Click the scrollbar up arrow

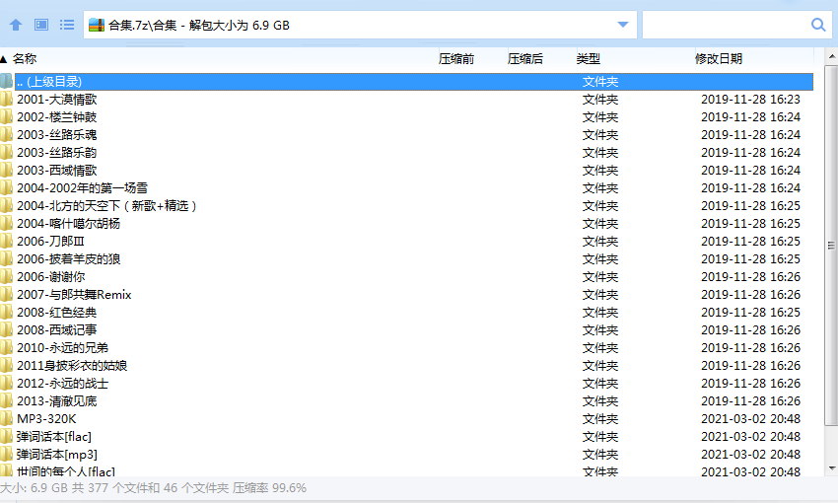[831, 56]
